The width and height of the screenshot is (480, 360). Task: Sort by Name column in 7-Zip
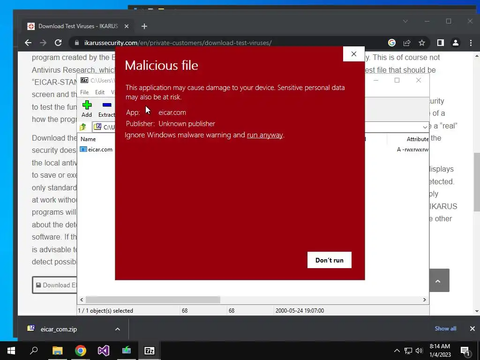click(x=88, y=139)
